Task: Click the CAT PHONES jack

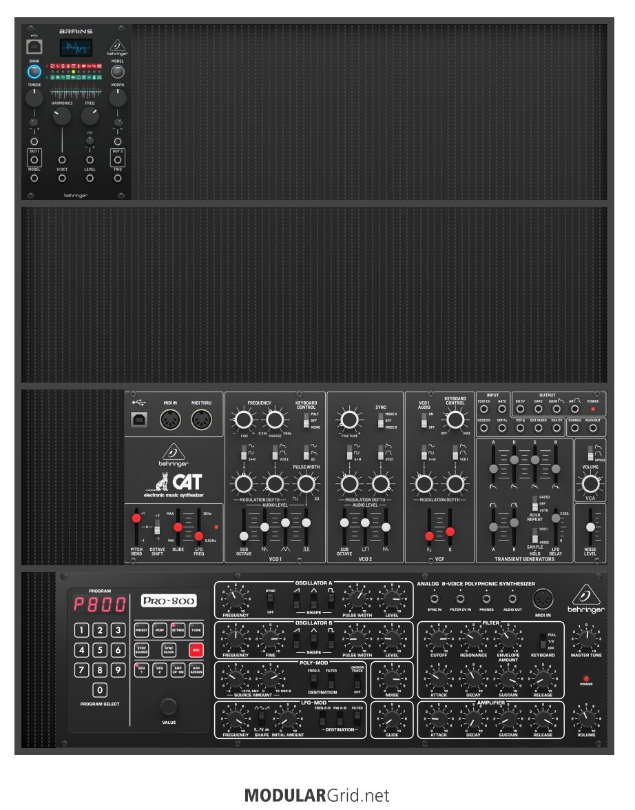Action: point(574,427)
